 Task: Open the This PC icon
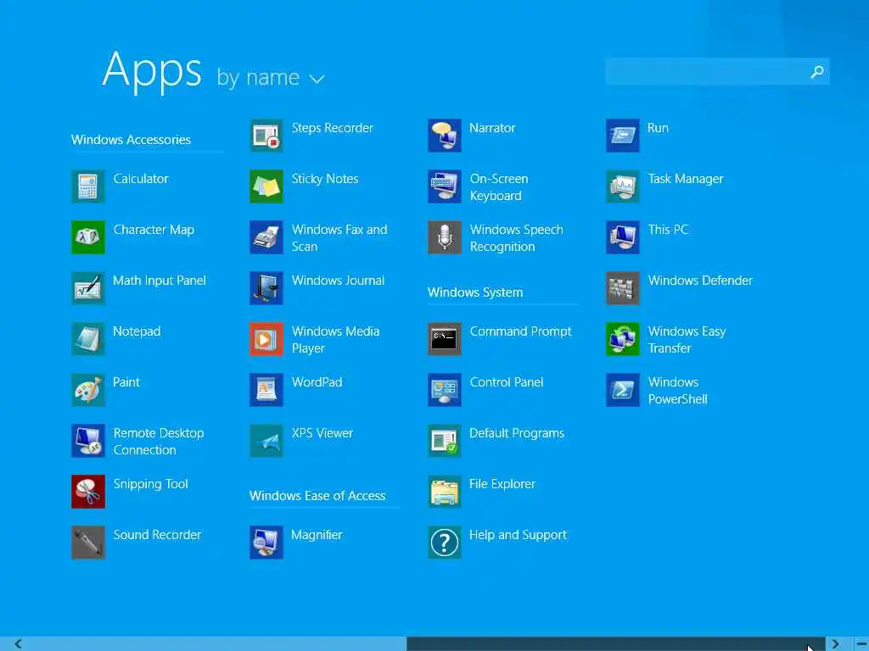623,237
